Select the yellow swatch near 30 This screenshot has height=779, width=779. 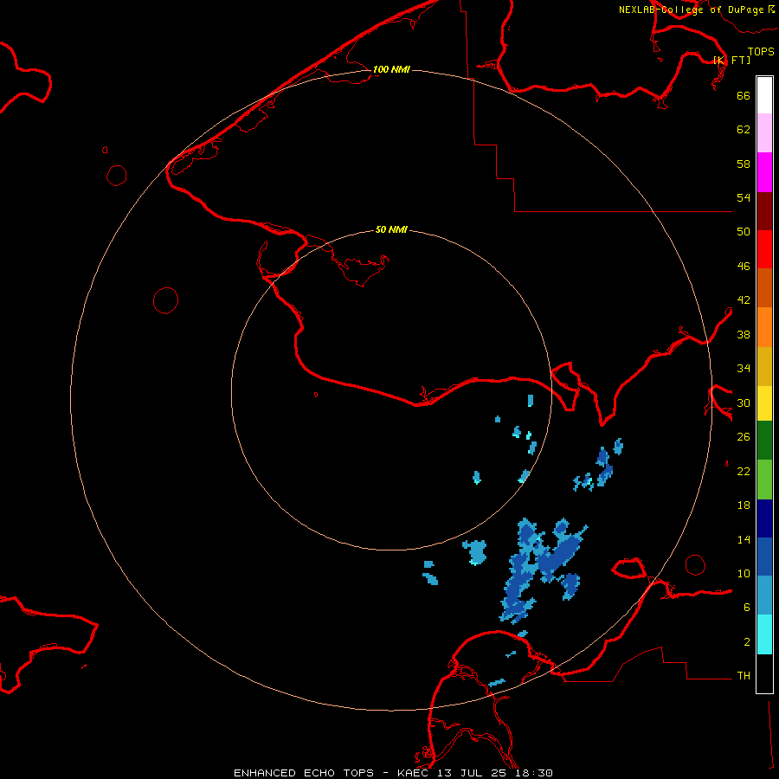click(x=764, y=403)
